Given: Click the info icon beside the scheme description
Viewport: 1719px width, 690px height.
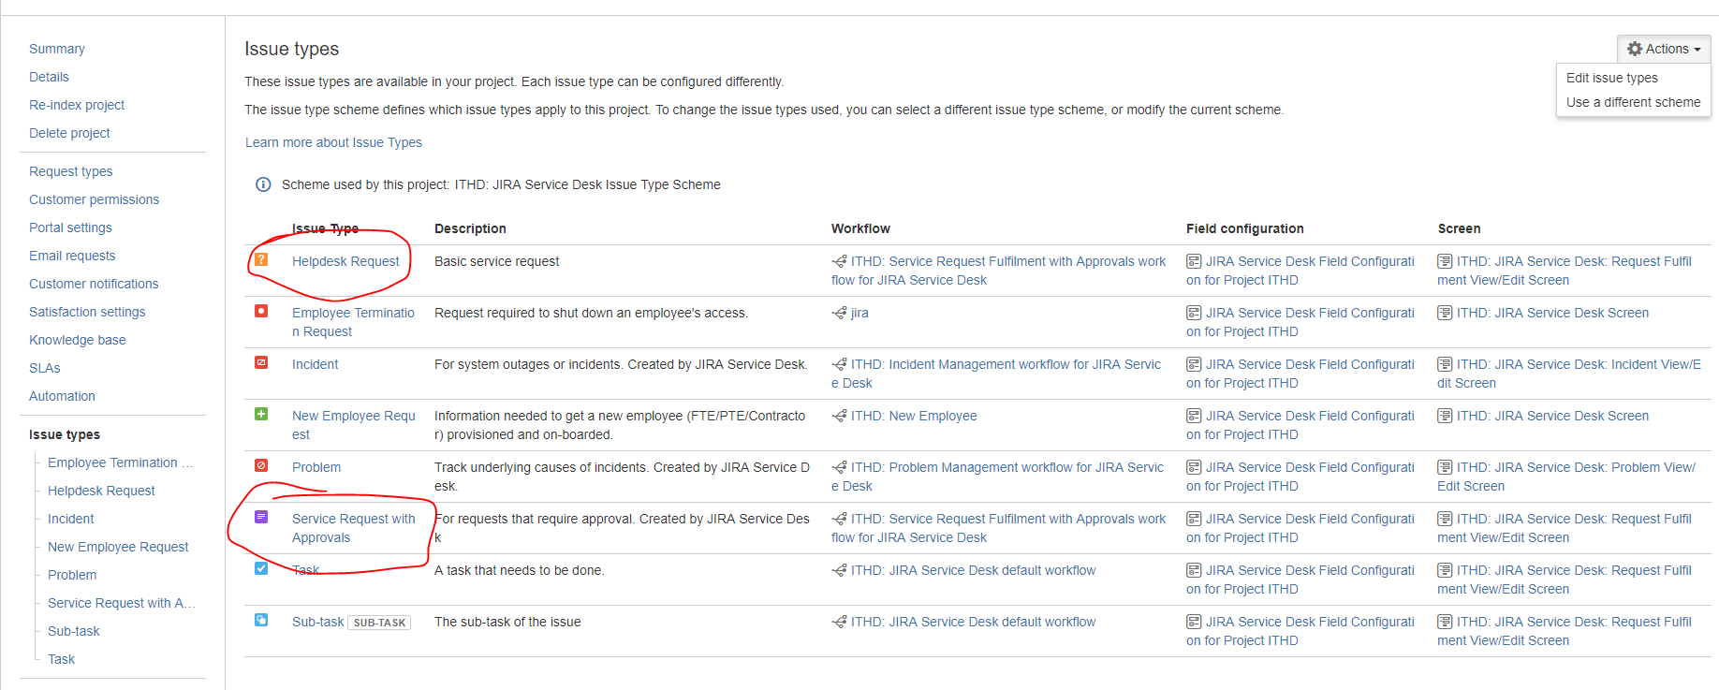Looking at the screenshot, I should click(x=263, y=184).
